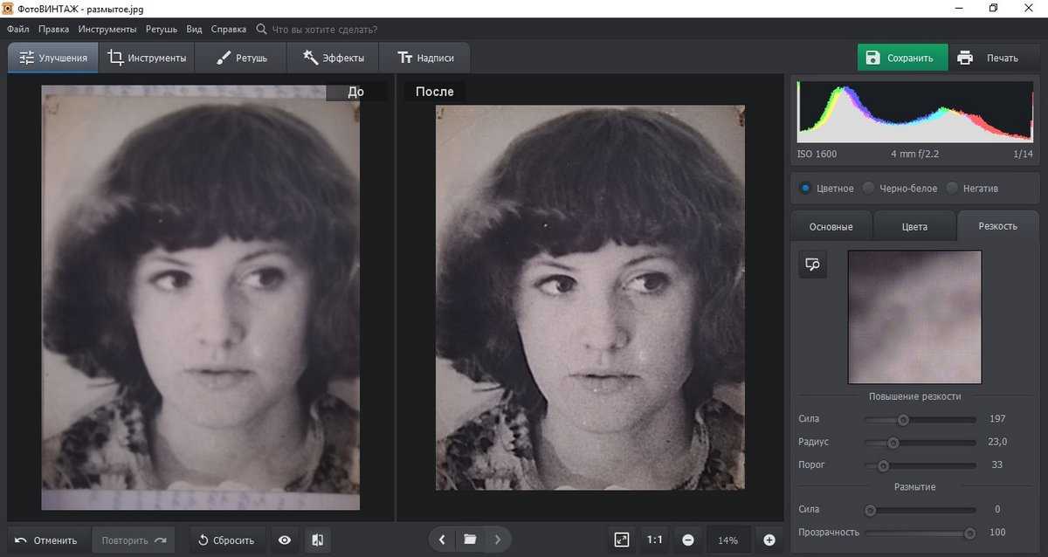Adjust the Порог slider
The image size is (1048, 557).
[x=920, y=464]
